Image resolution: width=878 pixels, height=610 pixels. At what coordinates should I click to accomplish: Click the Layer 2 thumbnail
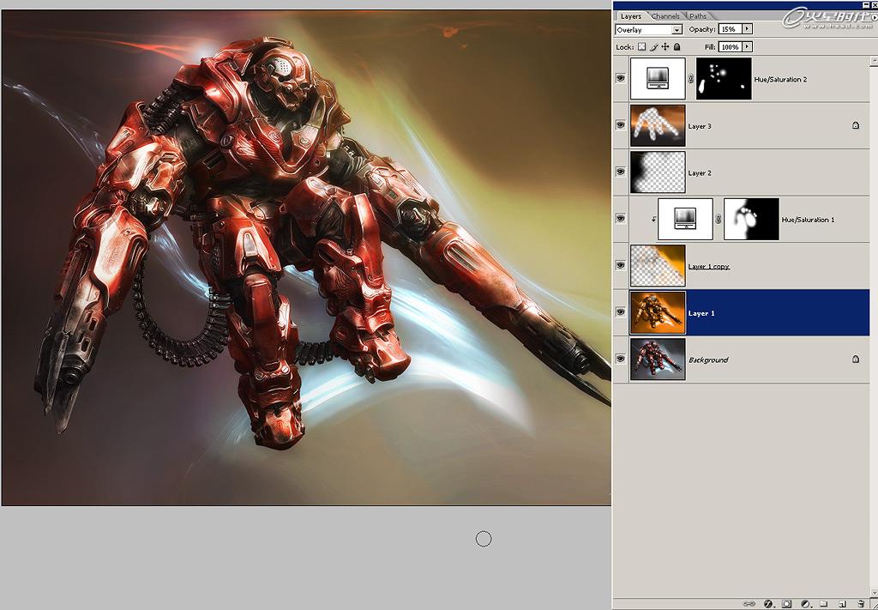[x=658, y=172]
